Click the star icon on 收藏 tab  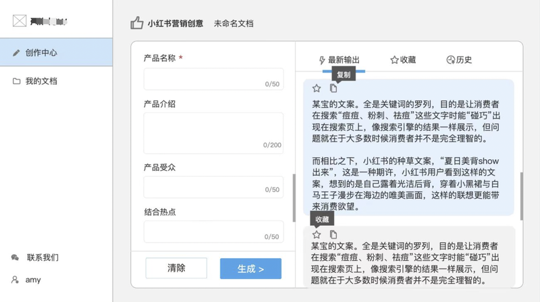(x=394, y=60)
